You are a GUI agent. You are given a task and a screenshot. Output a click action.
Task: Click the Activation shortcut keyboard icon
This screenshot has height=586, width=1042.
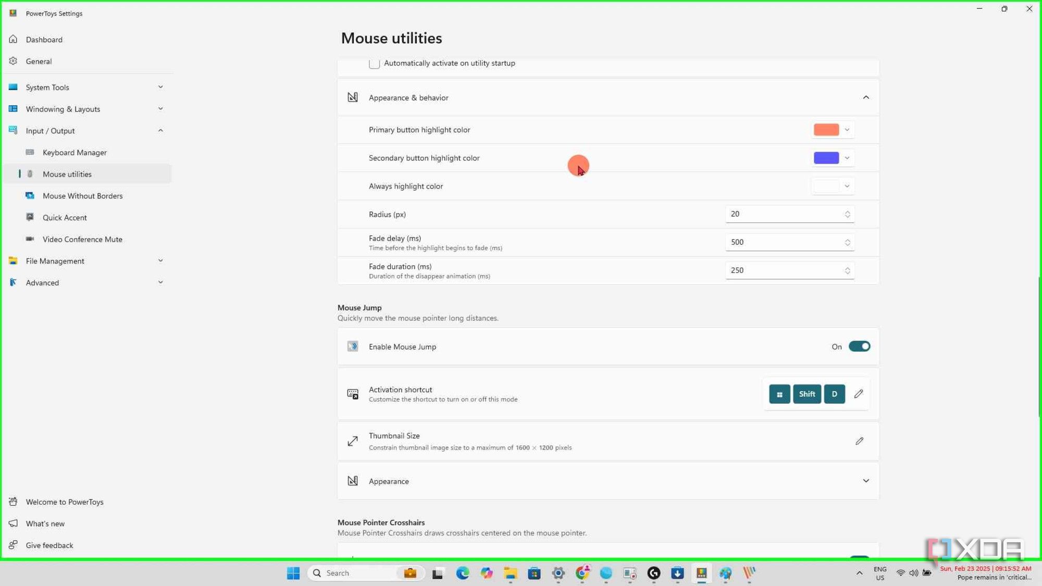point(353,394)
